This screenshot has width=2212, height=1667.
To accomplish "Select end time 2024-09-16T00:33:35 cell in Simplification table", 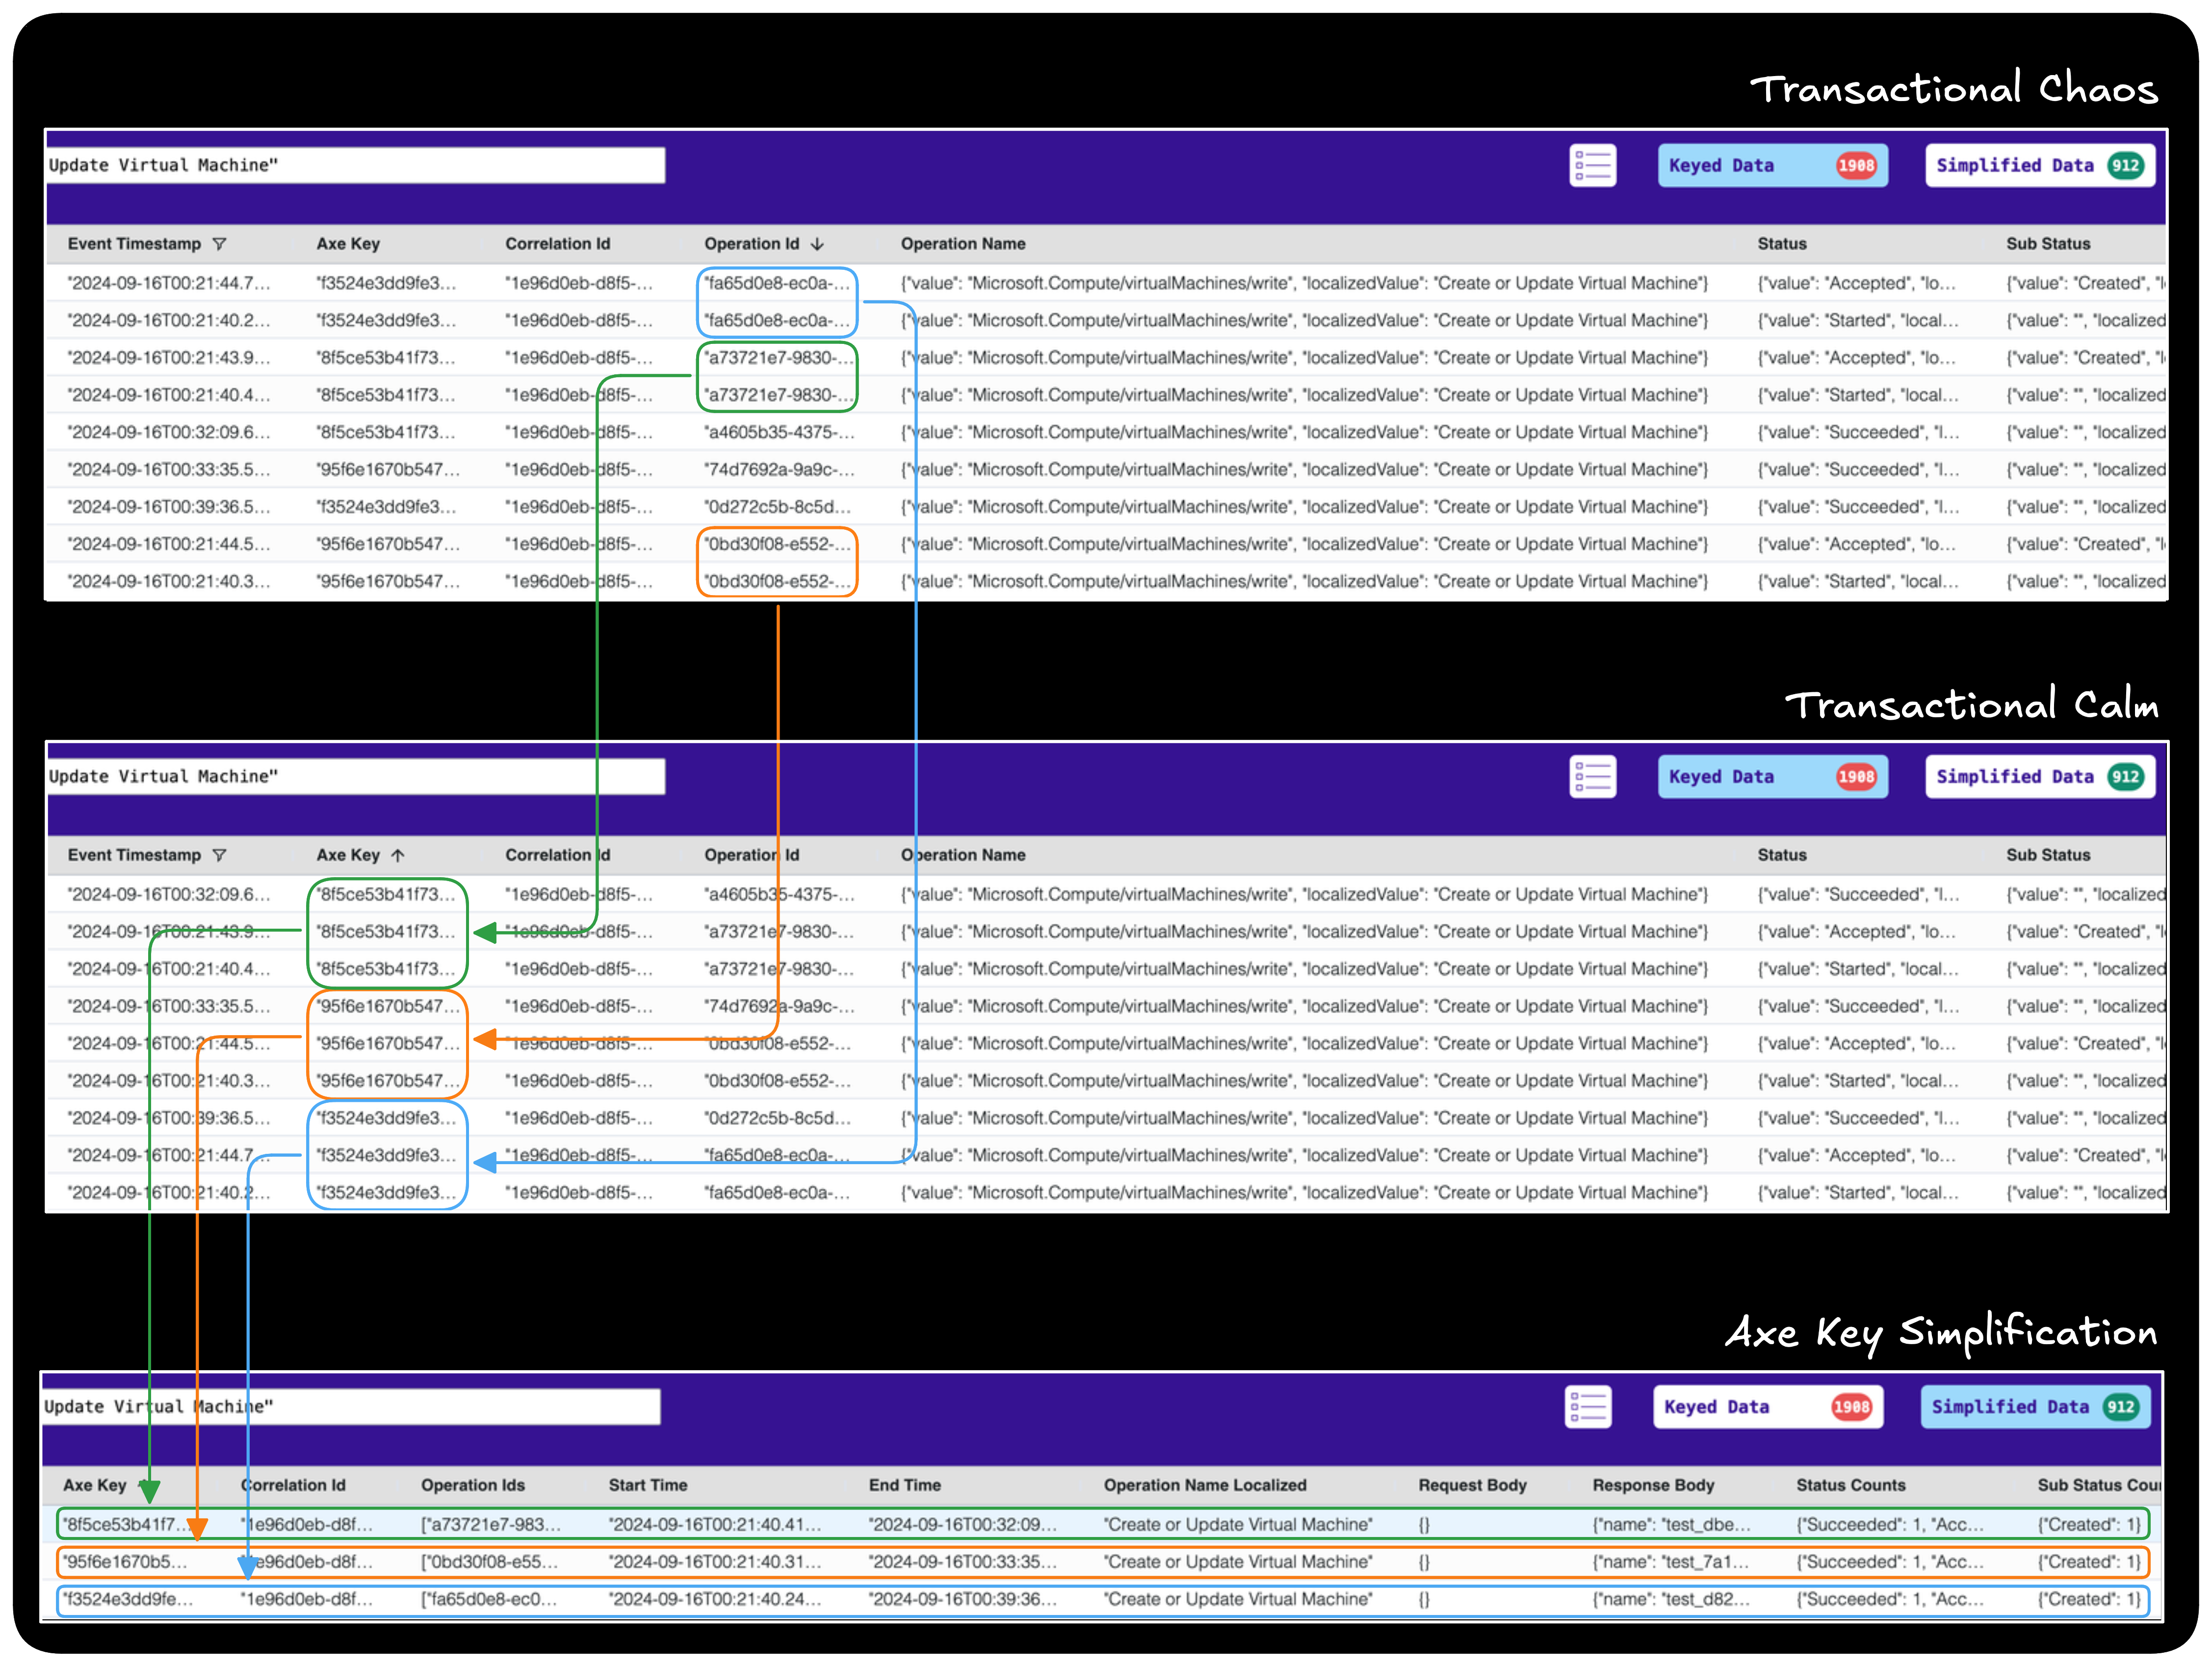I will click(963, 1562).
